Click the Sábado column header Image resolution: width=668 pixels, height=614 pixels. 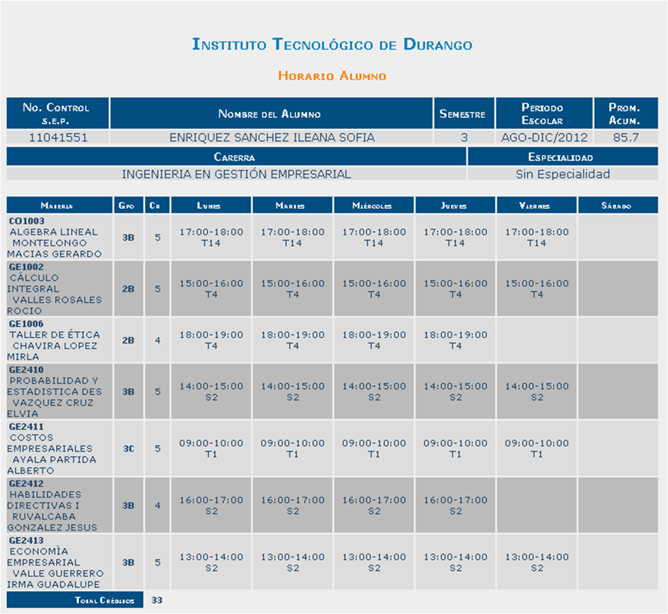pyautogui.click(x=618, y=205)
